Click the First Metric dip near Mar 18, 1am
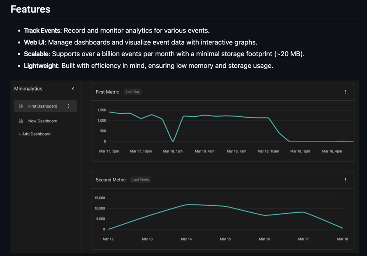Viewport: 367px width, 256px height. pos(173,141)
